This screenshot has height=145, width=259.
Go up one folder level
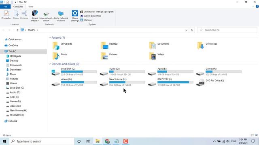point(17,30)
